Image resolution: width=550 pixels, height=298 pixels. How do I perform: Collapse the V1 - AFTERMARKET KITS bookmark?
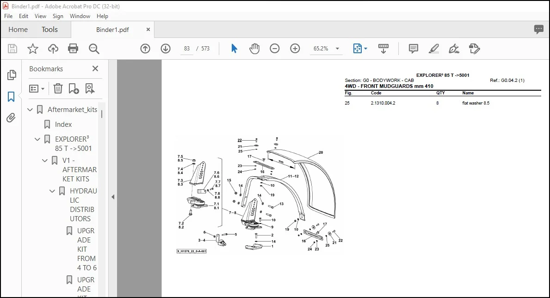coord(45,161)
